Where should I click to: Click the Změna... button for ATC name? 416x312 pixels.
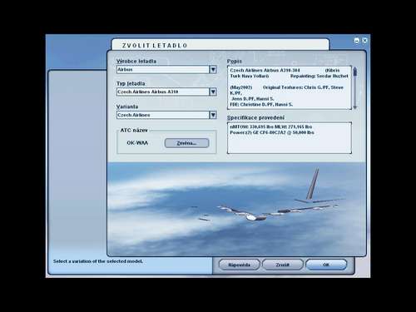coord(186,143)
